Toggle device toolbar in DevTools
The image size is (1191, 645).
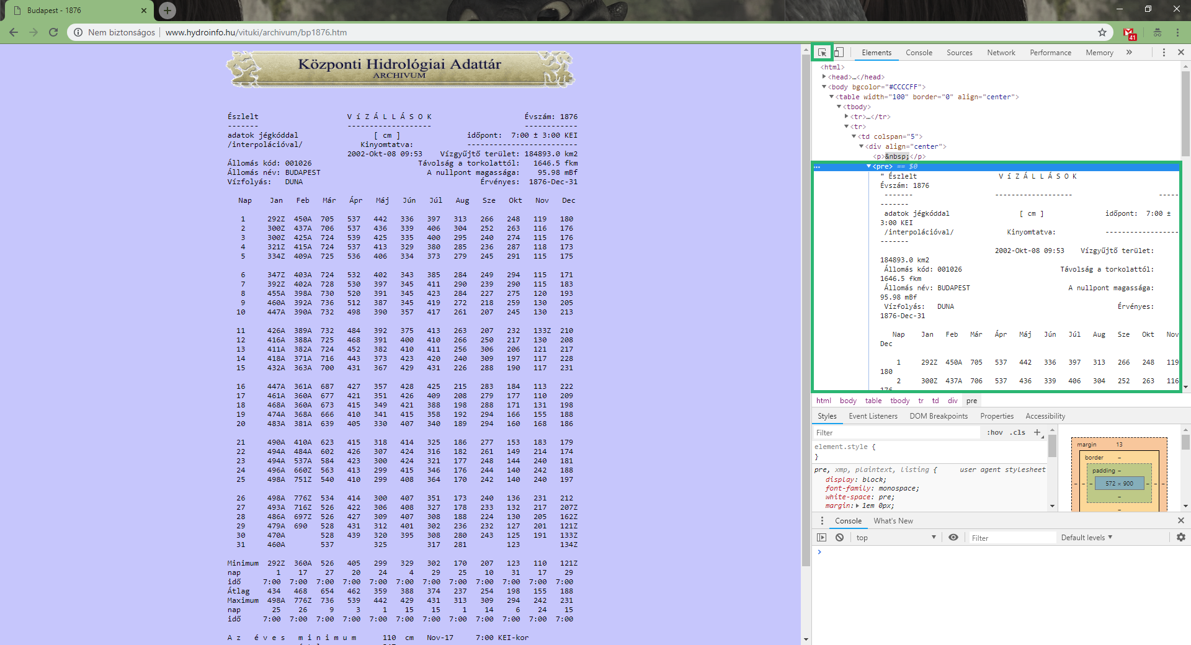[839, 52]
